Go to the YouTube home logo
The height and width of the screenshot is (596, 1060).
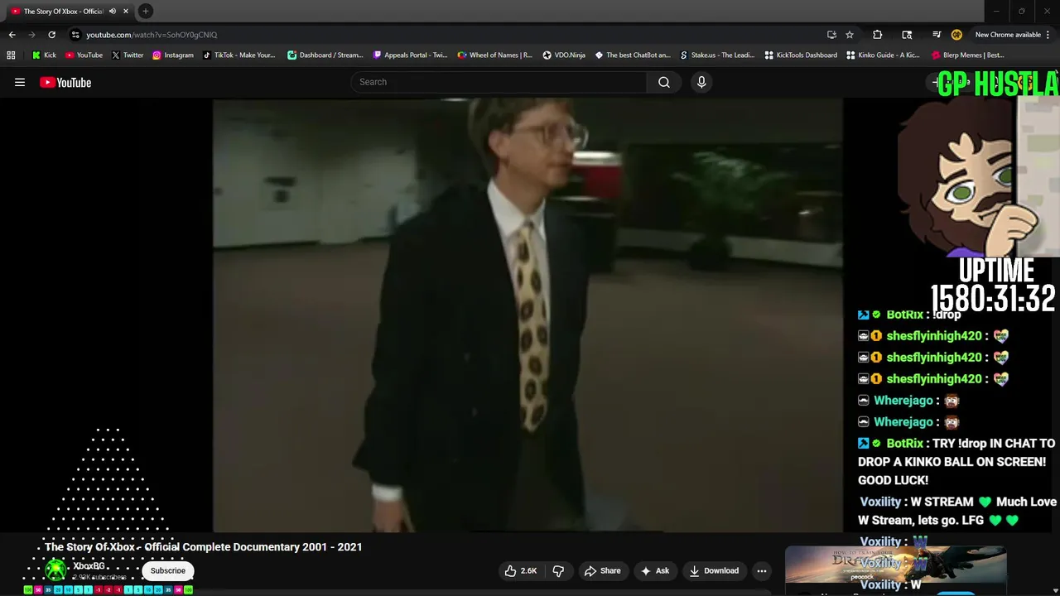tap(65, 82)
